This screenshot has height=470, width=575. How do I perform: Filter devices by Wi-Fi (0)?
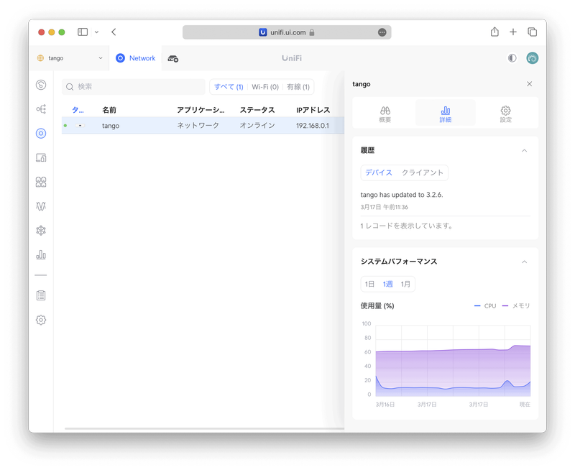pyautogui.click(x=264, y=87)
